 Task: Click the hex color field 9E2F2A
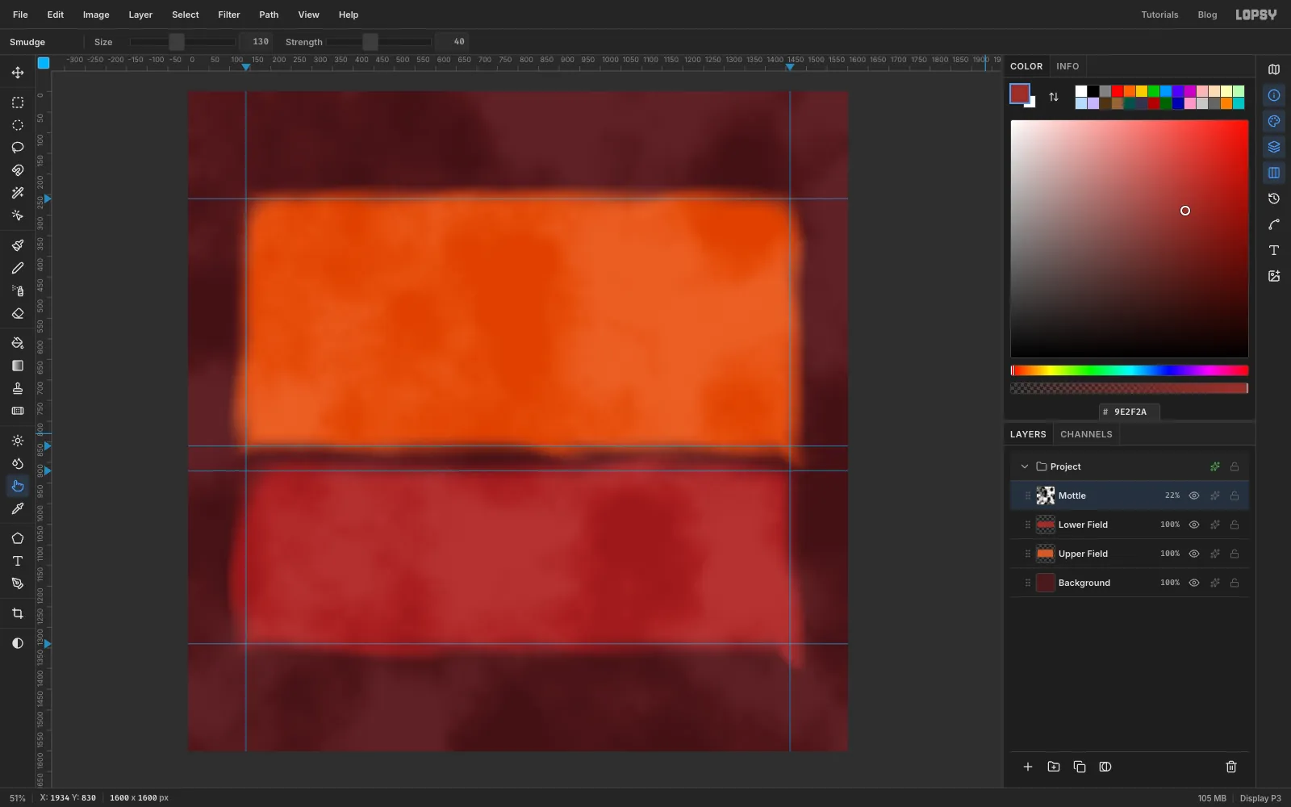coord(1130,412)
